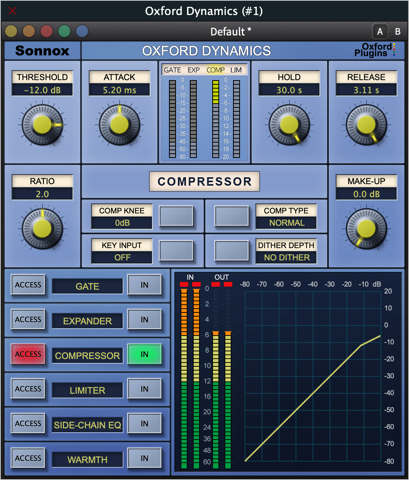Close the plugin with red X
This screenshot has height=480, width=409.
tap(12, 11)
